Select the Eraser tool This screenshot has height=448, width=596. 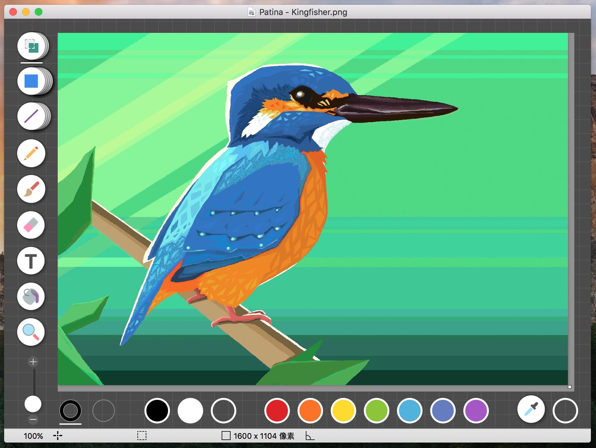tap(31, 225)
